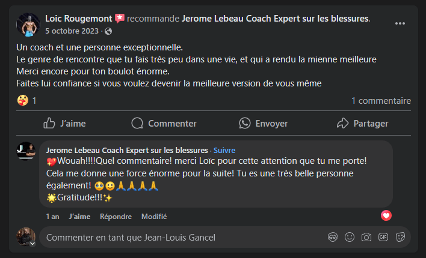
Task: Expand the commenting profile switcher arrow
Action: [x=32, y=244]
